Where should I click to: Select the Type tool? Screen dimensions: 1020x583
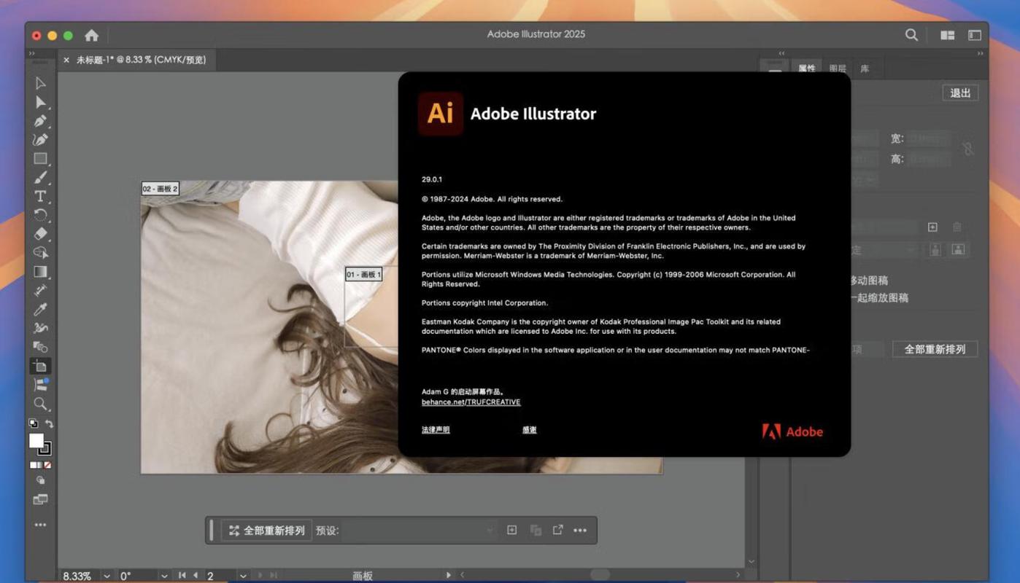click(40, 196)
